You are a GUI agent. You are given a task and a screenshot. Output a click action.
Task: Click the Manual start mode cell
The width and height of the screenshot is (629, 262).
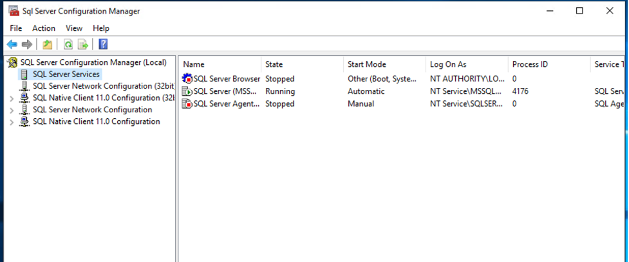point(361,103)
